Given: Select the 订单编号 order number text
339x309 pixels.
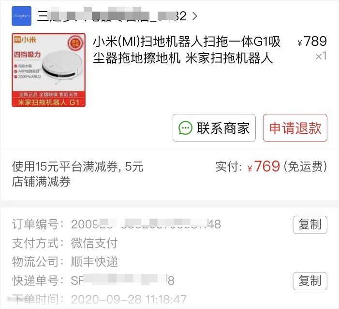Looking at the screenshot, I should (146, 224).
